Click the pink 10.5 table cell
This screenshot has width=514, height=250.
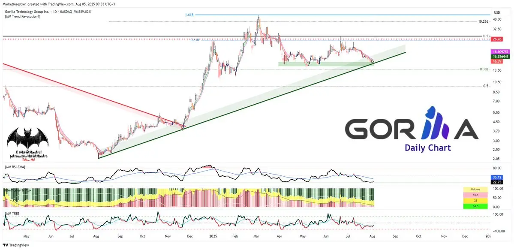tap(475, 195)
